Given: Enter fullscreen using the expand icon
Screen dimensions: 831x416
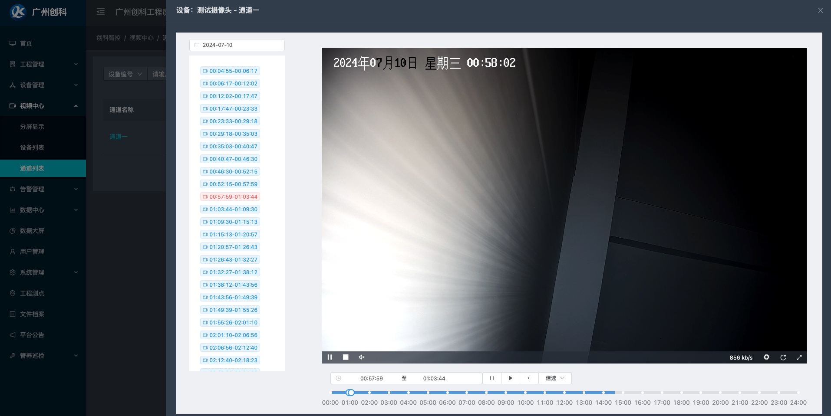Looking at the screenshot, I should coord(799,357).
